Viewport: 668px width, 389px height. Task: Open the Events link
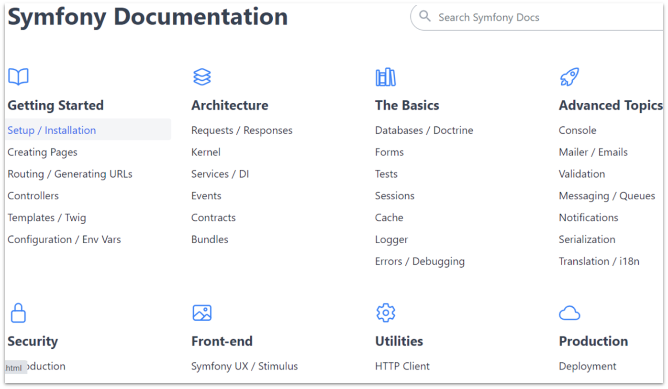click(x=206, y=196)
